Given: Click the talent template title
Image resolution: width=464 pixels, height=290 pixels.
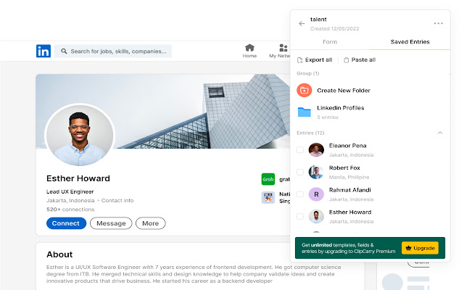Looking at the screenshot, I should click(318, 20).
